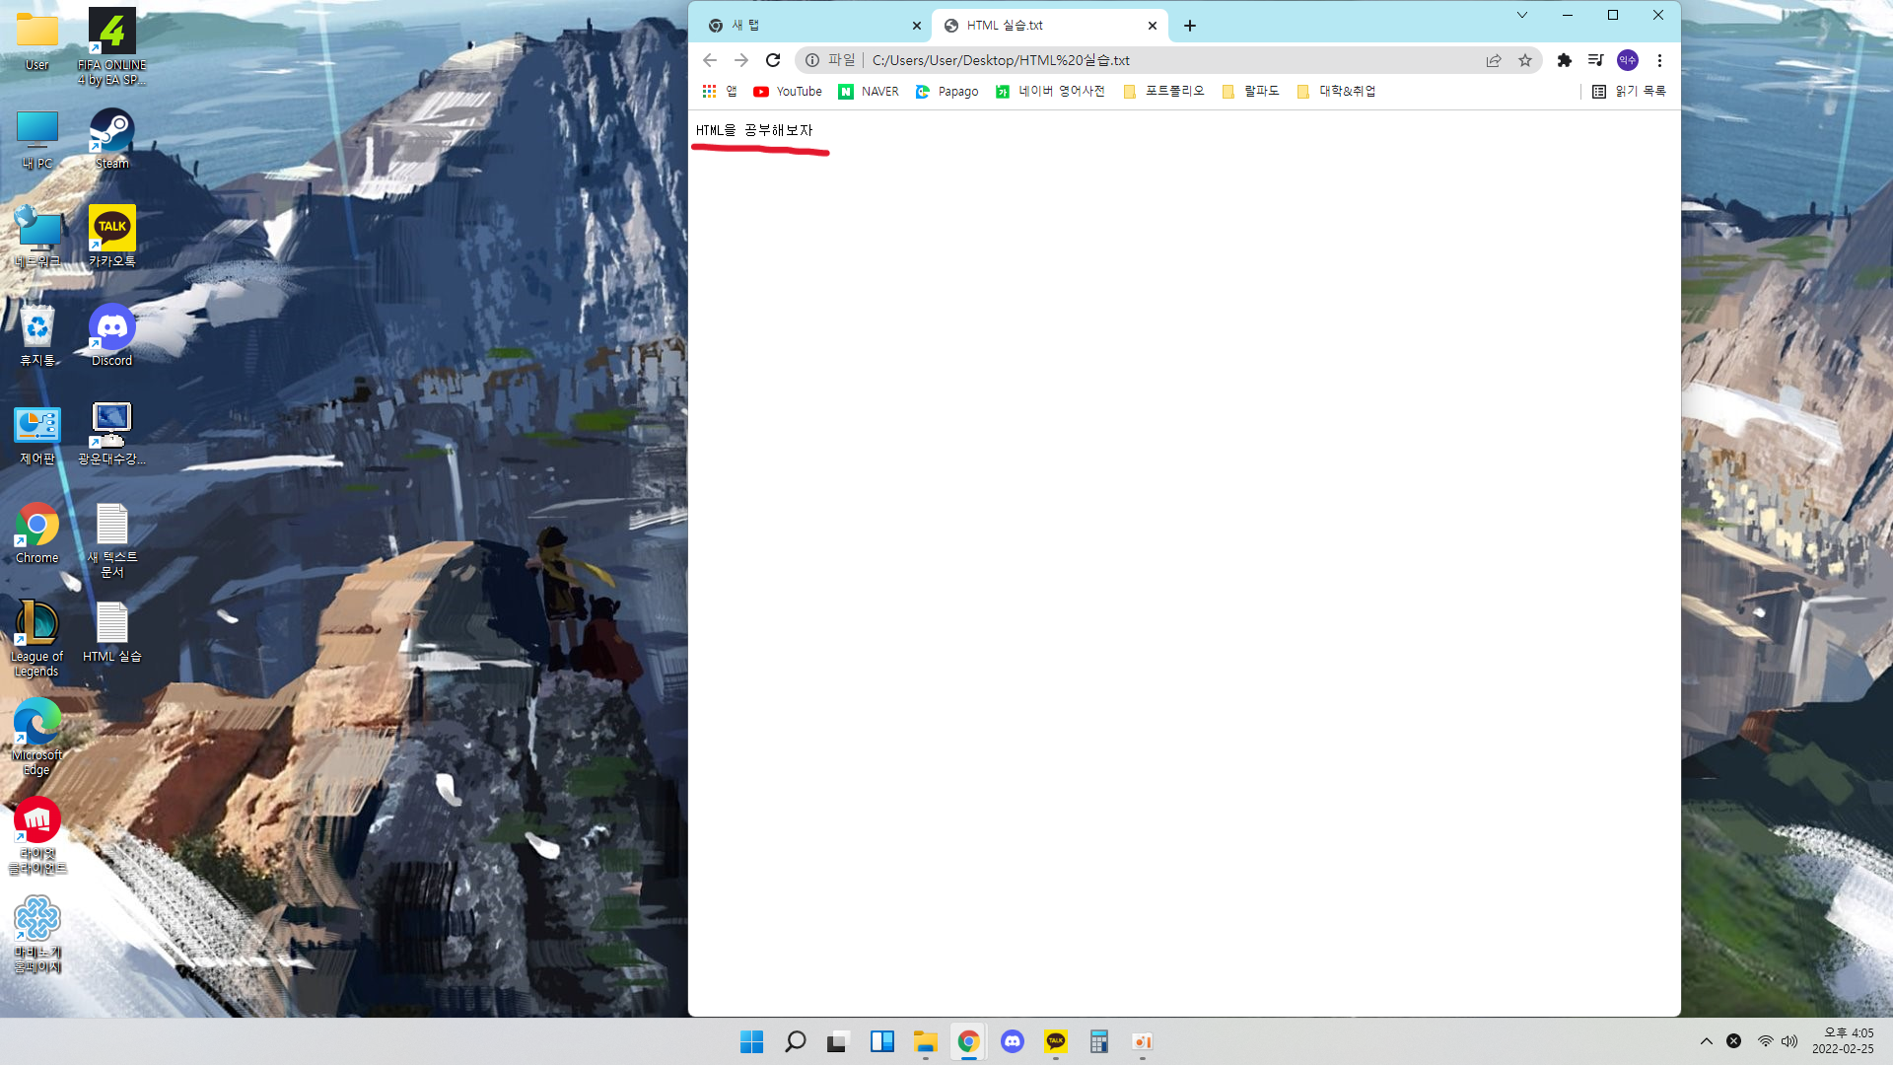Launch FIFA ONLINE 4 desktop shortcut
Viewport: 1893px width, 1065px height.
tap(112, 46)
